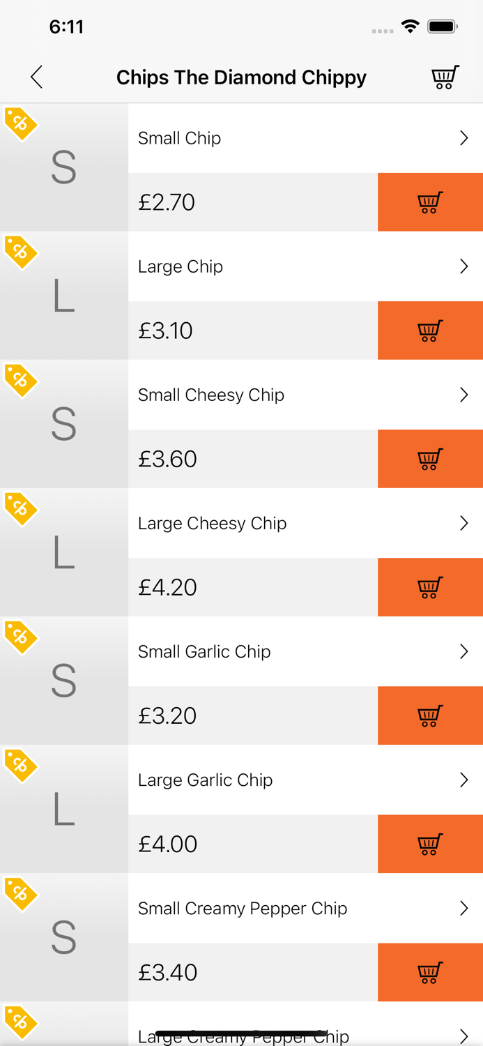Add Small Garlic Chip to the cart

pos(430,715)
